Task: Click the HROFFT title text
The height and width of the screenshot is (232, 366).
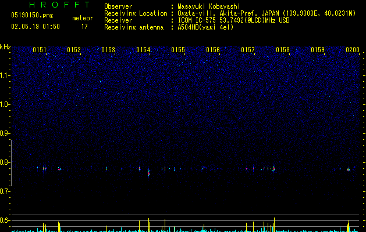Action: click(x=59, y=5)
